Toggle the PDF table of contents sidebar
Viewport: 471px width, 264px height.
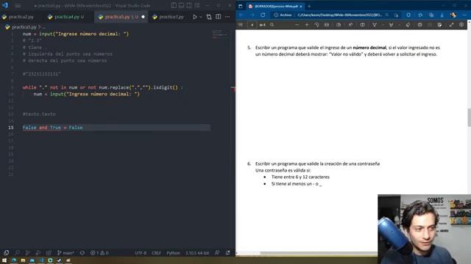[x=241, y=25]
